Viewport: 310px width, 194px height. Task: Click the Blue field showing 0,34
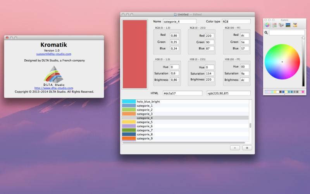(x=175, y=48)
